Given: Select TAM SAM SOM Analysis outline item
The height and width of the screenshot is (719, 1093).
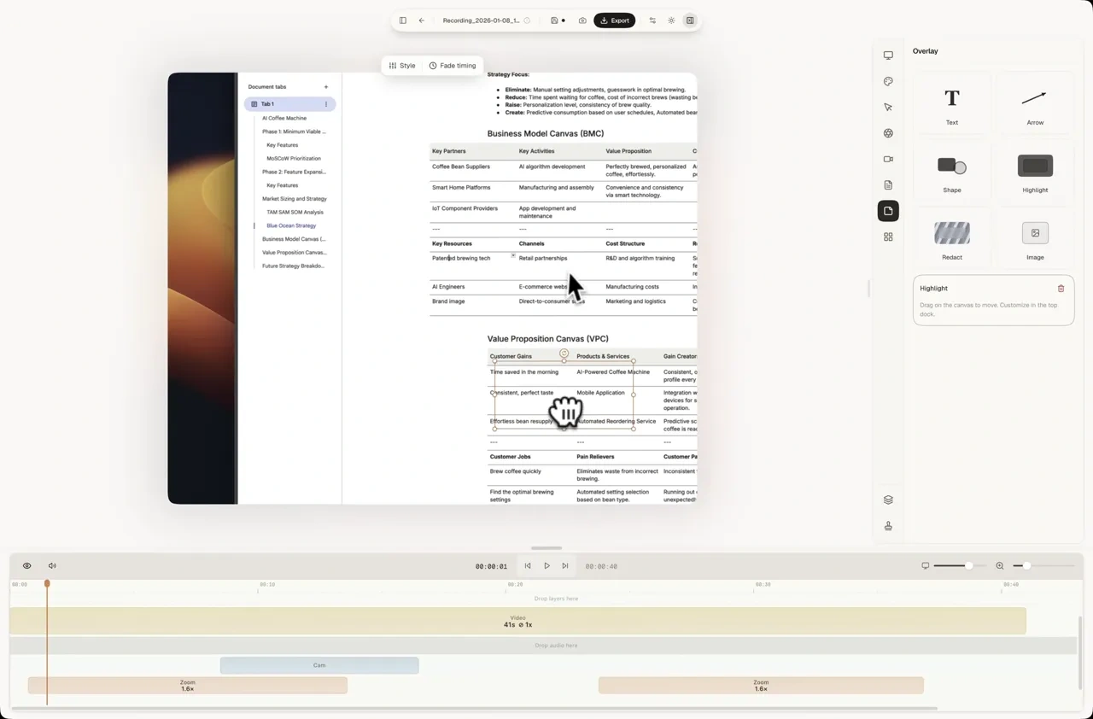Looking at the screenshot, I should [x=295, y=212].
